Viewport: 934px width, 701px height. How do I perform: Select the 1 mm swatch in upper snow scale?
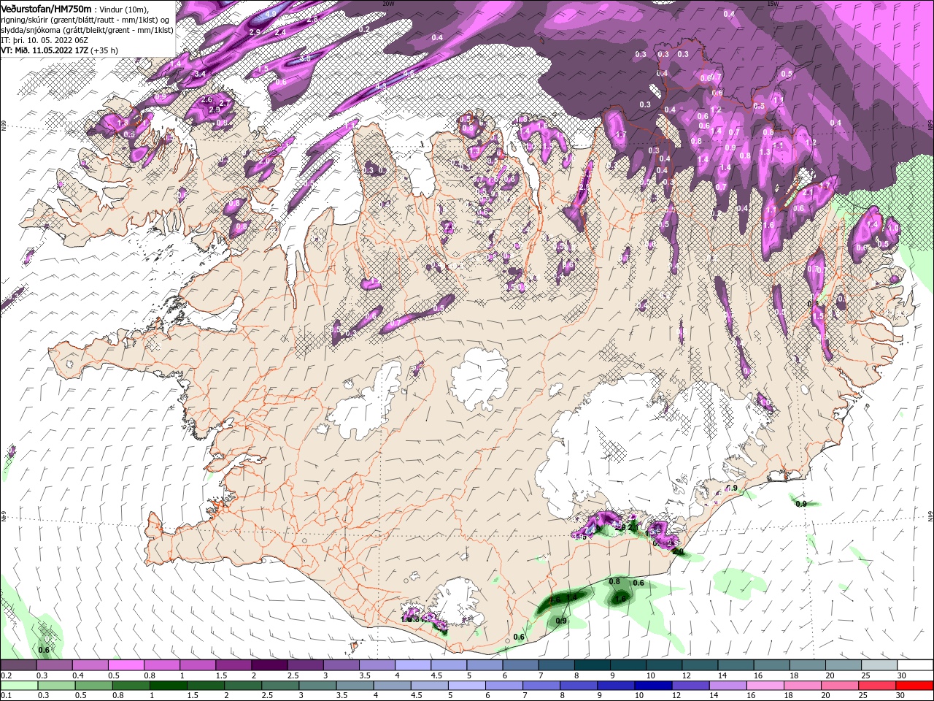(x=197, y=665)
